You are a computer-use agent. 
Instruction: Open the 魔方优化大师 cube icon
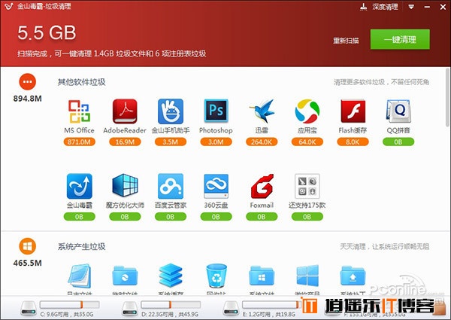click(x=125, y=185)
